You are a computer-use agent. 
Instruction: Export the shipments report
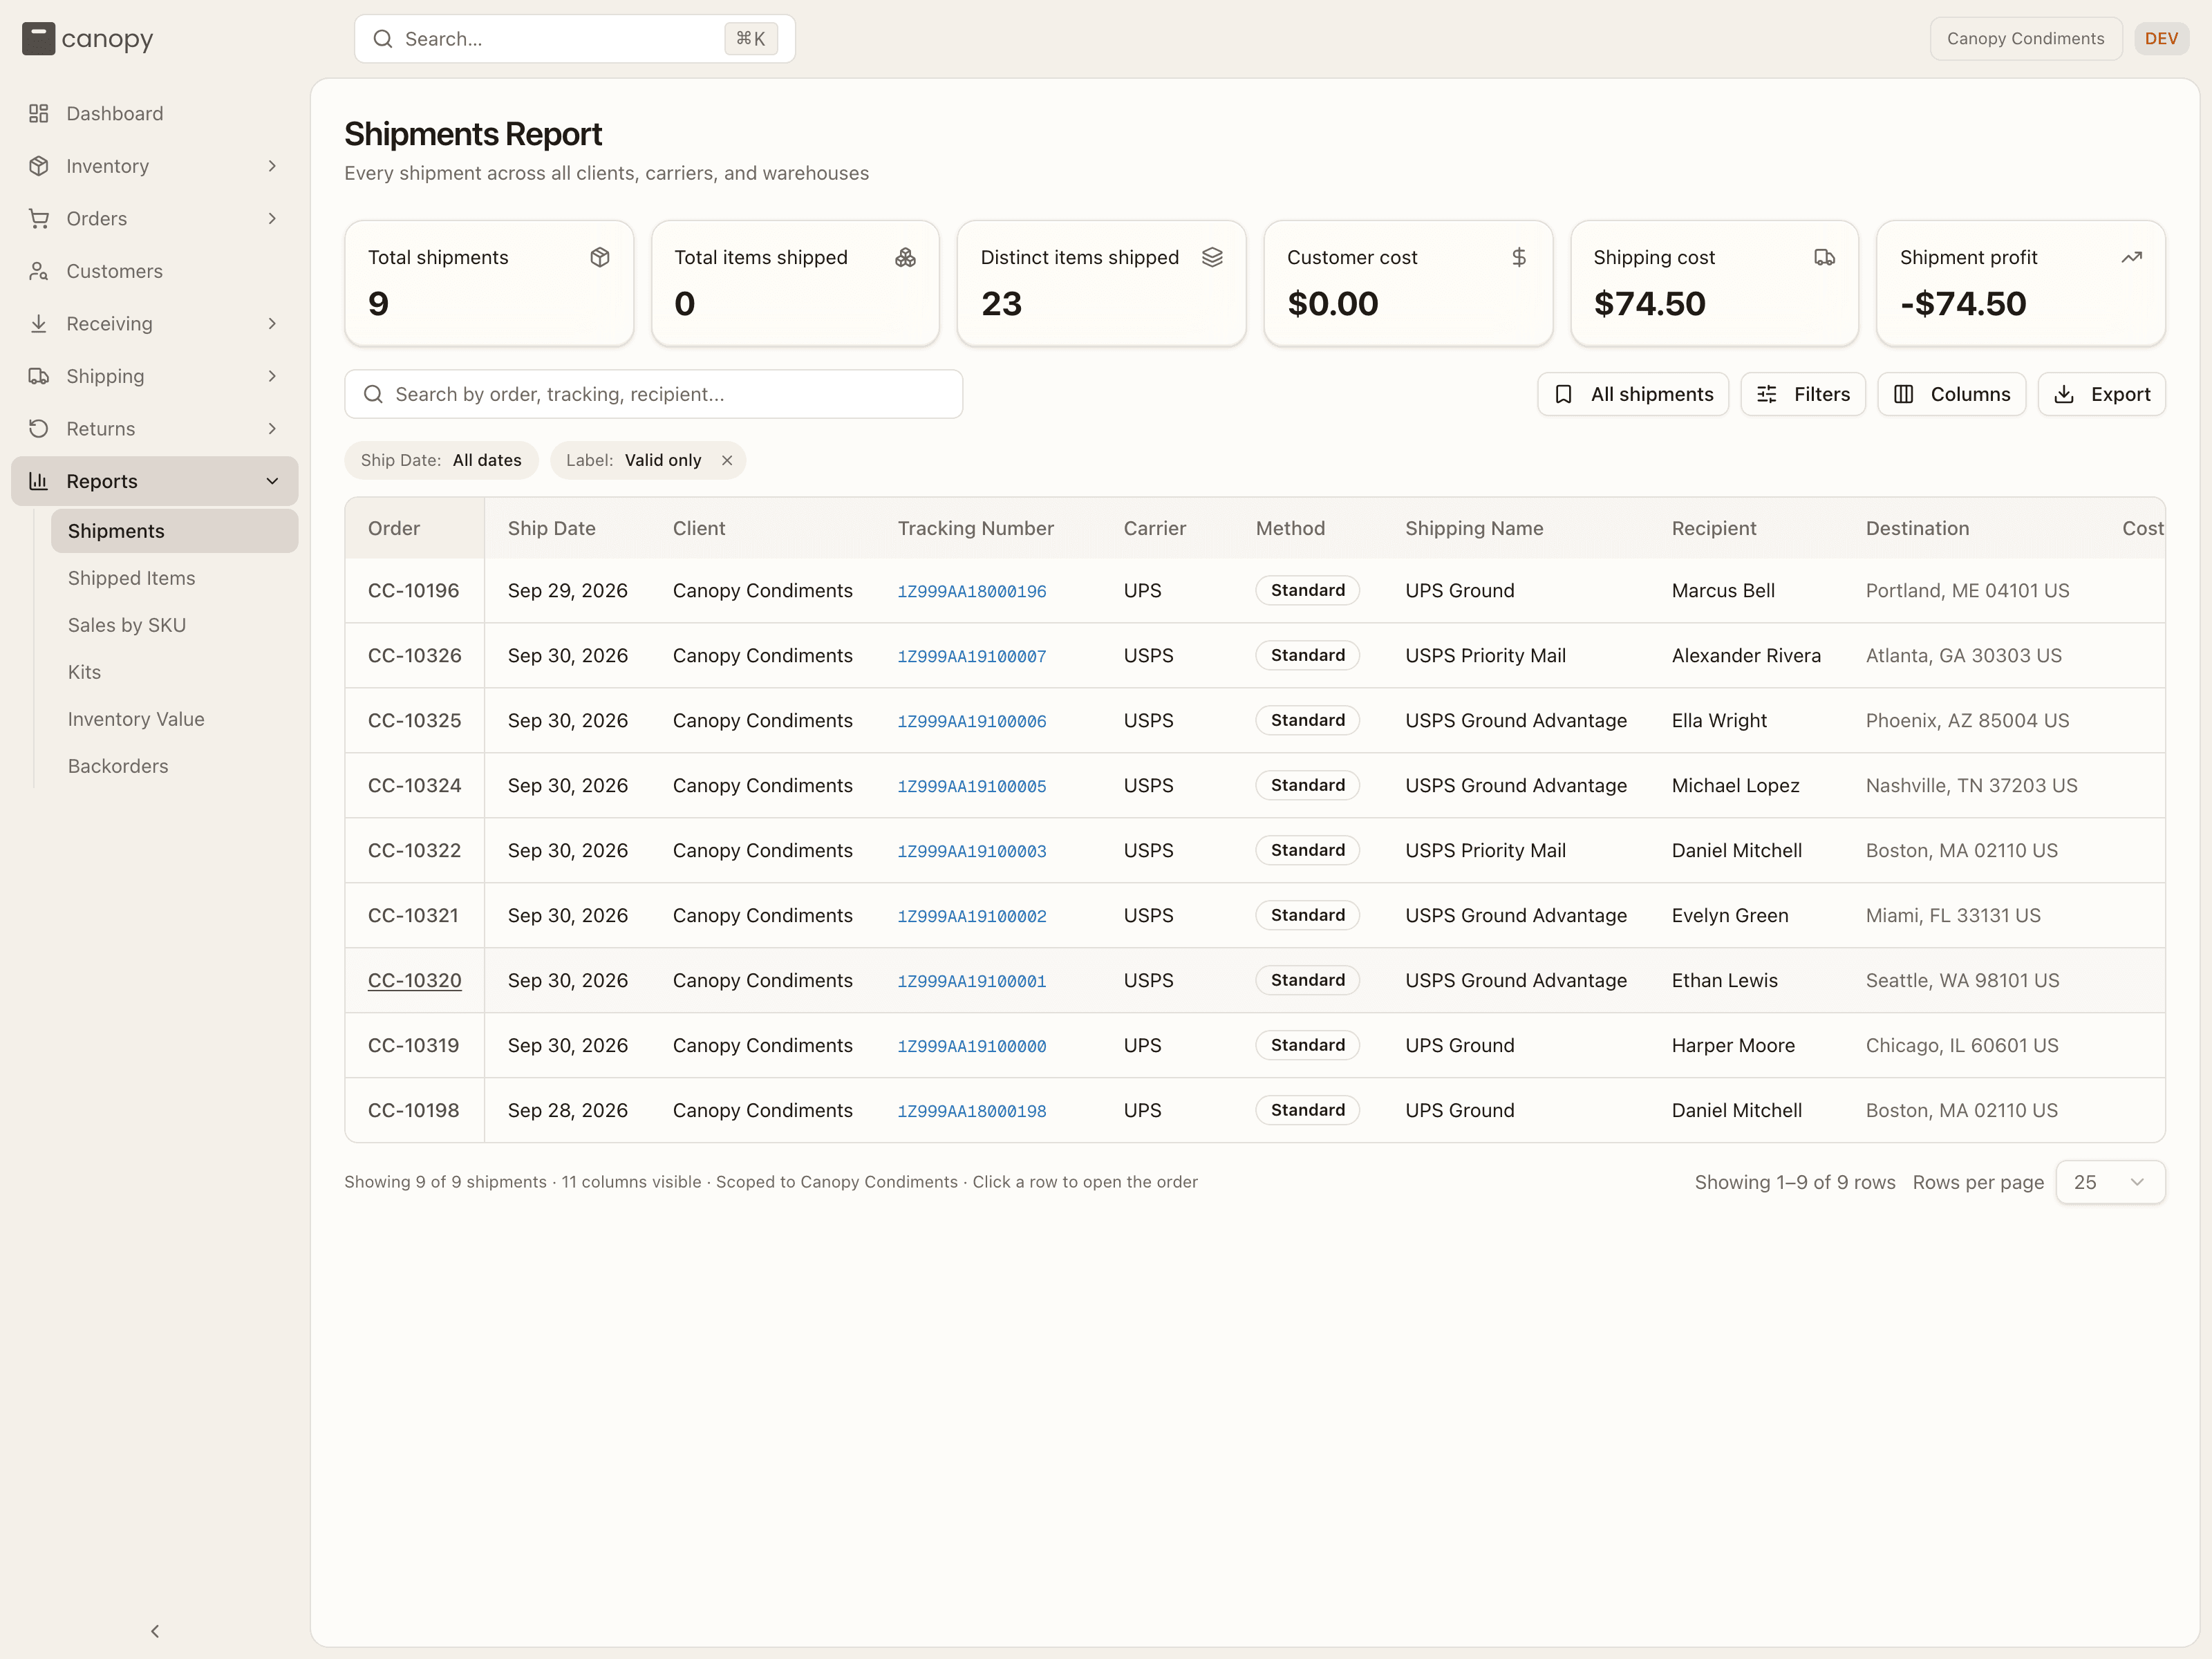2101,394
